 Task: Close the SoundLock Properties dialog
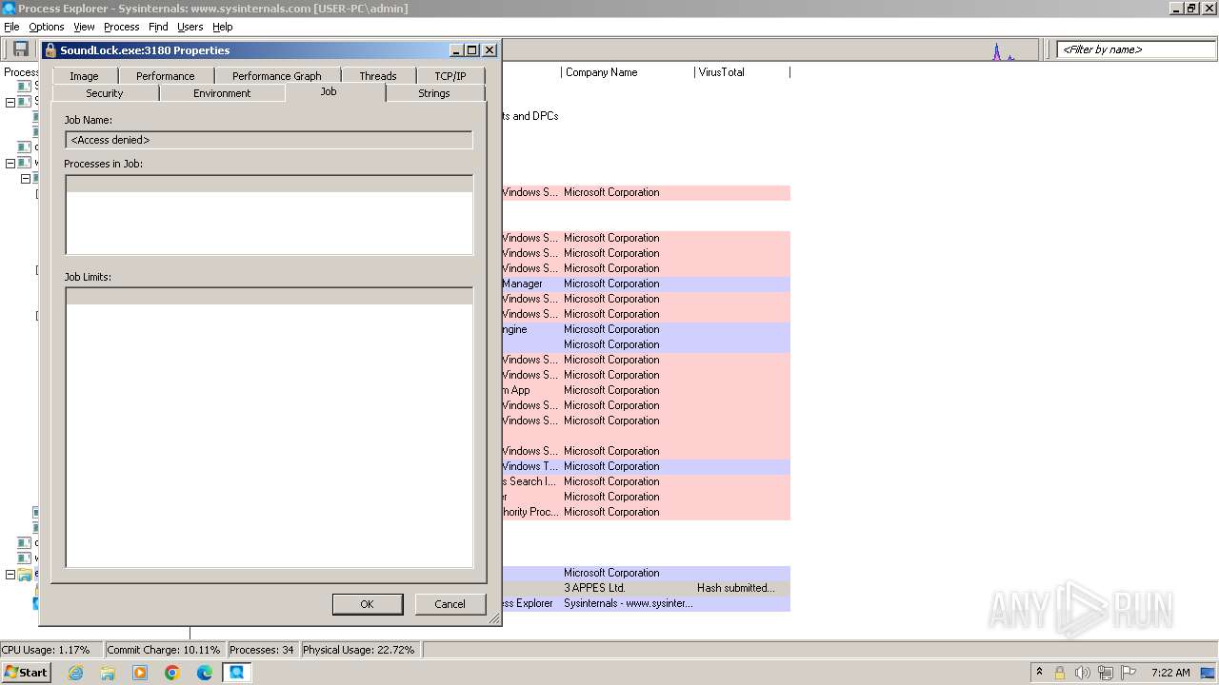tap(490, 50)
